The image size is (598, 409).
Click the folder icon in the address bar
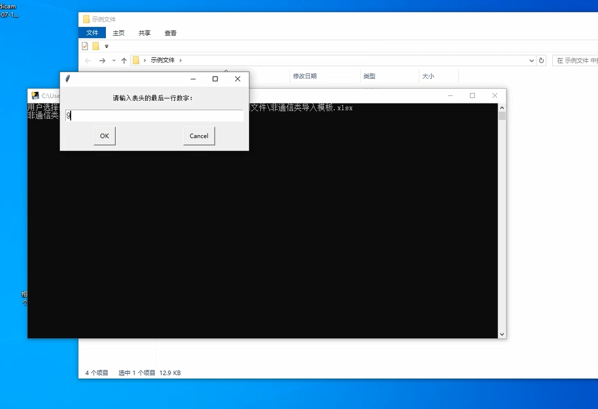click(x=136, y=60)
